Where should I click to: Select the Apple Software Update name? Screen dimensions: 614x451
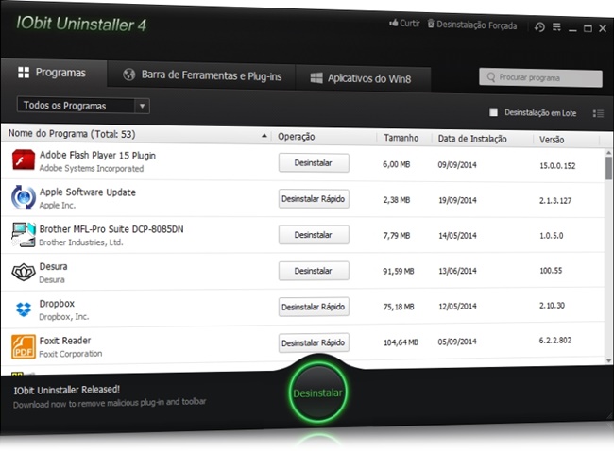(87, 192)
